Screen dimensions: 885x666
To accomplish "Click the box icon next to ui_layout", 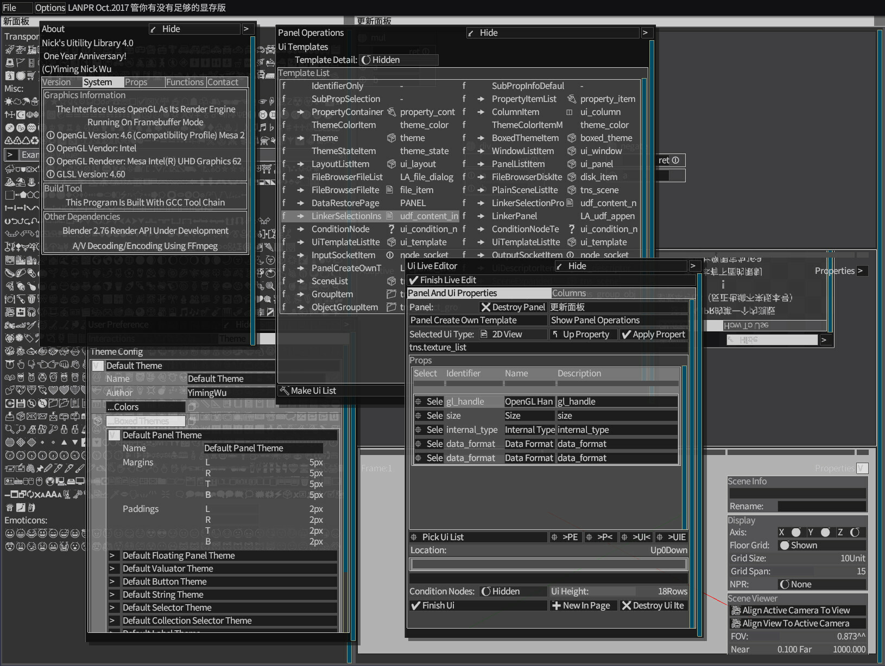I will pos(391,164).
